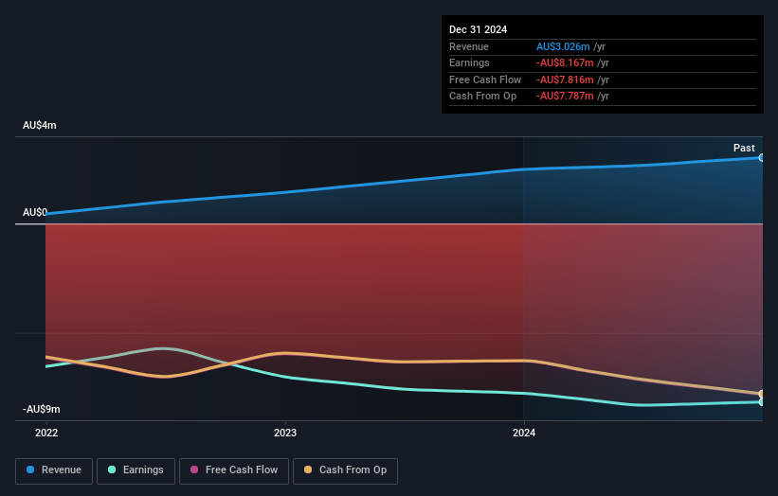This screenshot has width=778, height=496.
Task: Click the Dec 31 2024 tooltip date
Action: click(x=479, y=29)
